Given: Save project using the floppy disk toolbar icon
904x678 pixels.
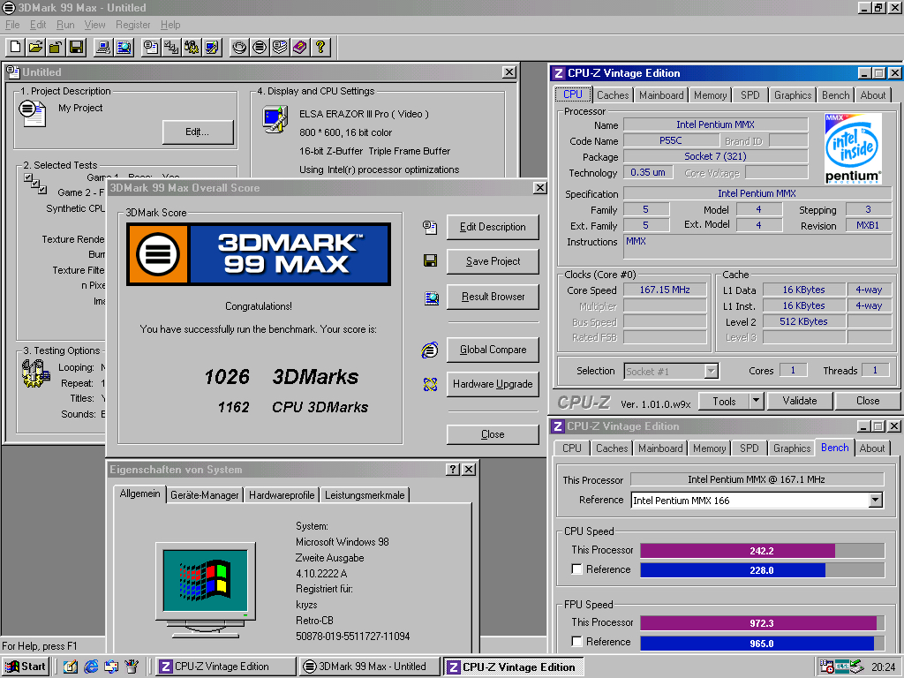Looking at the screenshot, I should (76, 48).
